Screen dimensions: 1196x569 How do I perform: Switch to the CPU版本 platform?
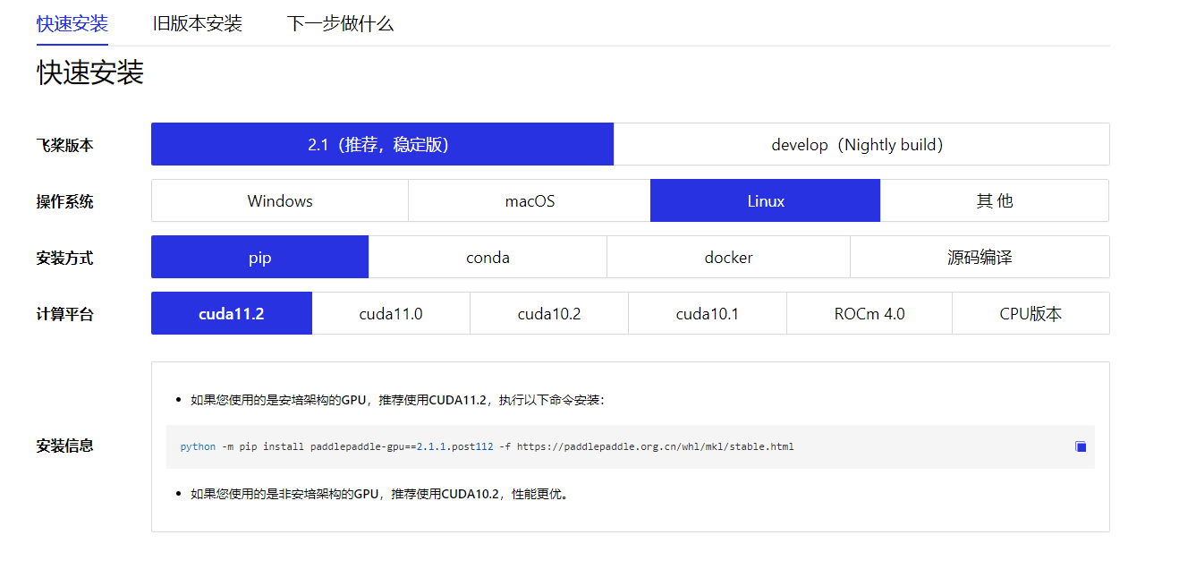[1031, 313]
